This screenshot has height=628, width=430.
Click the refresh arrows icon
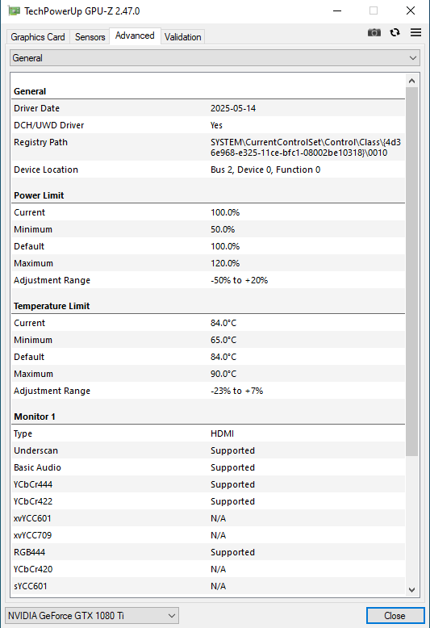point(395,32)
